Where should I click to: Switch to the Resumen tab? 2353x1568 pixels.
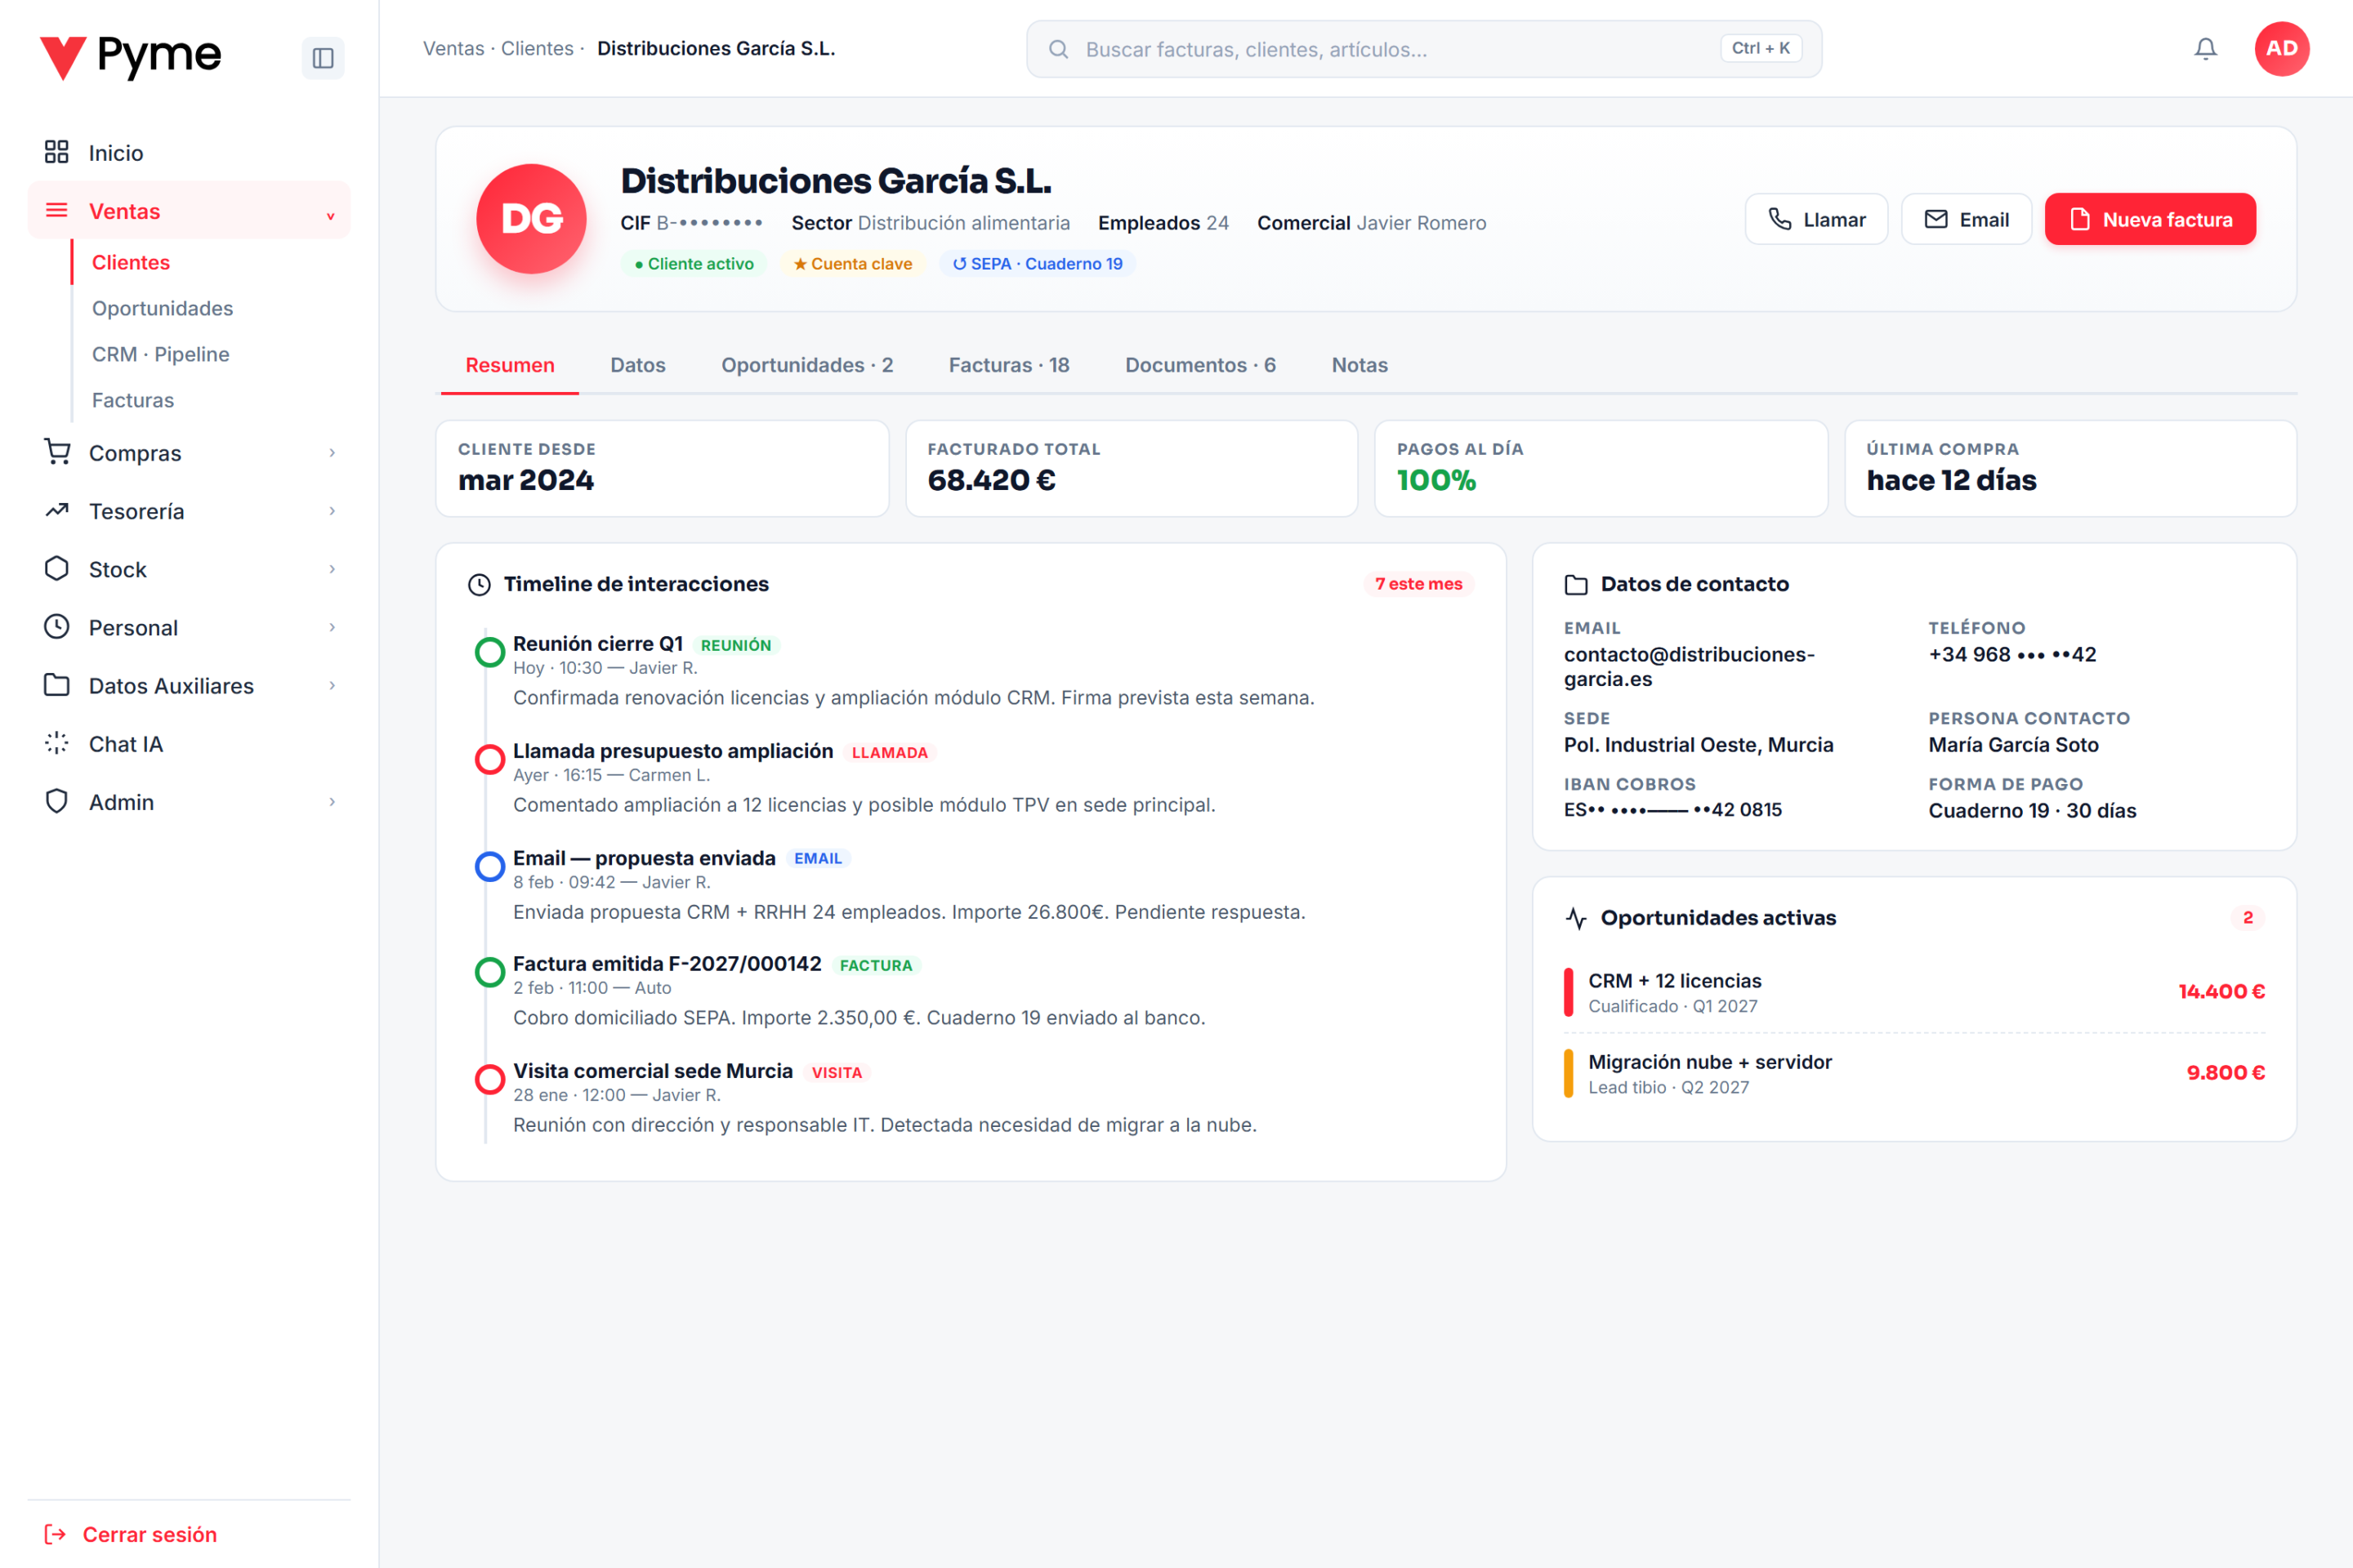(x=509, y=365)
